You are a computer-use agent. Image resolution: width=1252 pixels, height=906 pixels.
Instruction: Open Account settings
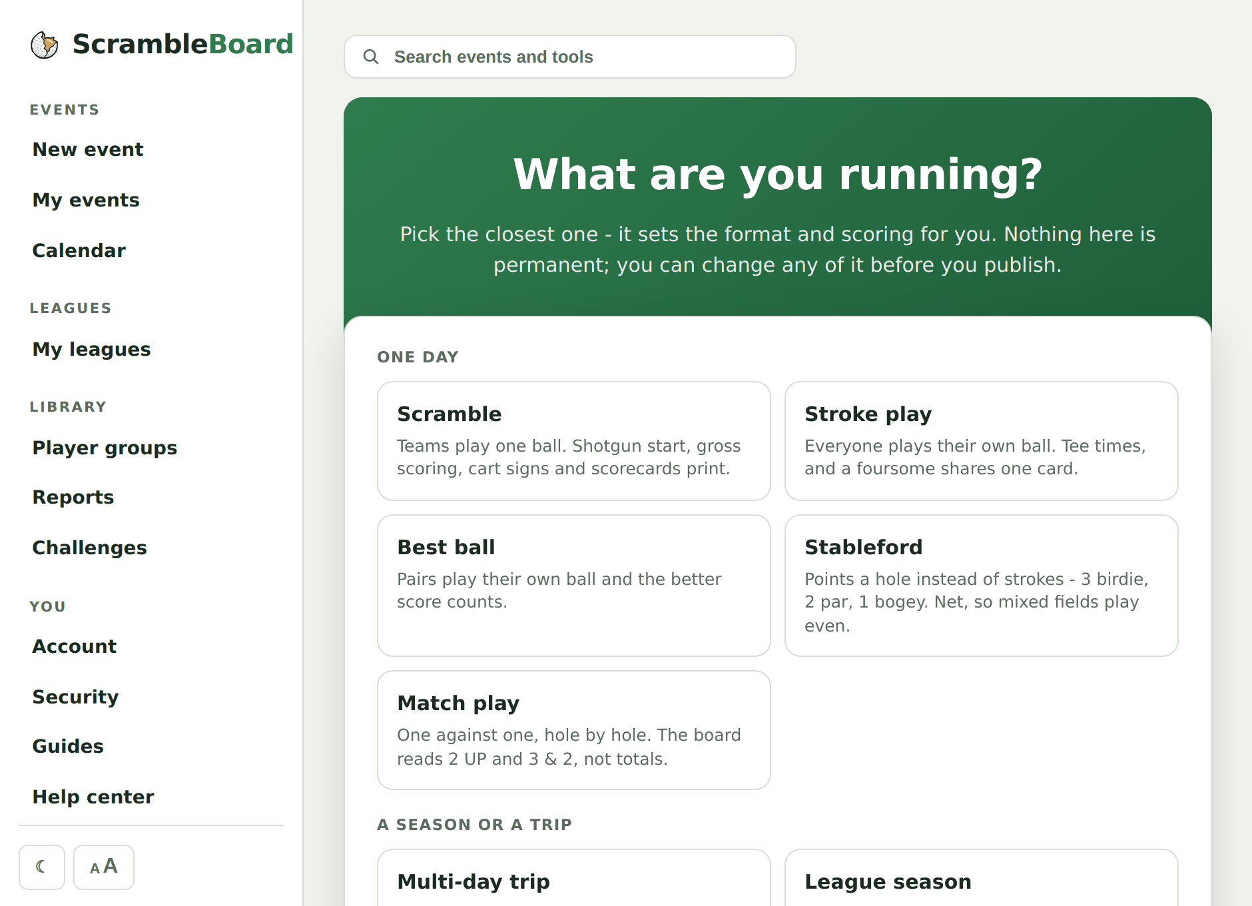(x=75, y=646)
